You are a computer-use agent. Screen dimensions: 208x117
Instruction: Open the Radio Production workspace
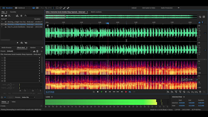(x=167, y=8)
